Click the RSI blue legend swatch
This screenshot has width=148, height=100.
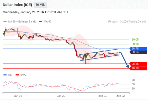tap(5, 75)
